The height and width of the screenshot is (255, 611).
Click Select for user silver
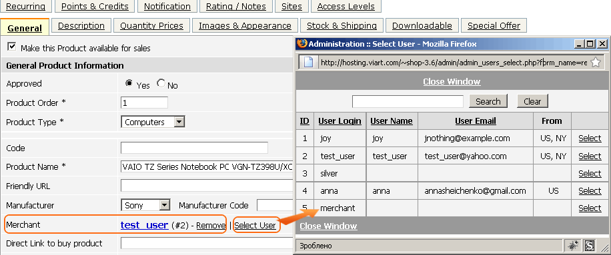[590, 173]
